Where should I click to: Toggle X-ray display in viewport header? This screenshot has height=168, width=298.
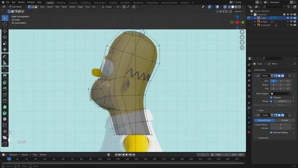point(225,7)
